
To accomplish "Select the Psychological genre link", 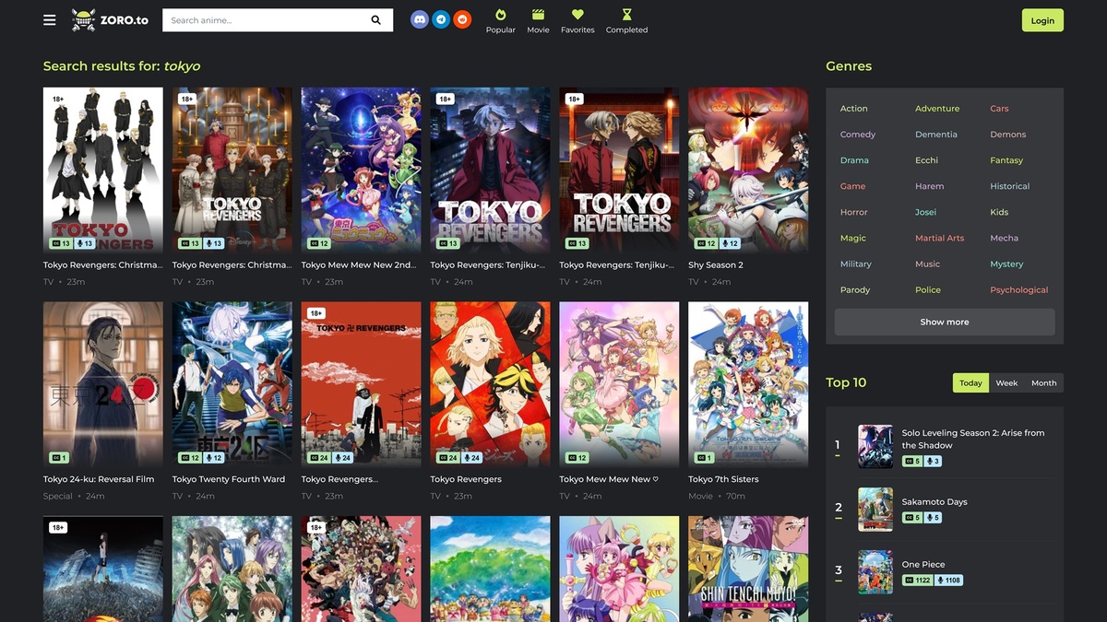I will [1018, 290].
